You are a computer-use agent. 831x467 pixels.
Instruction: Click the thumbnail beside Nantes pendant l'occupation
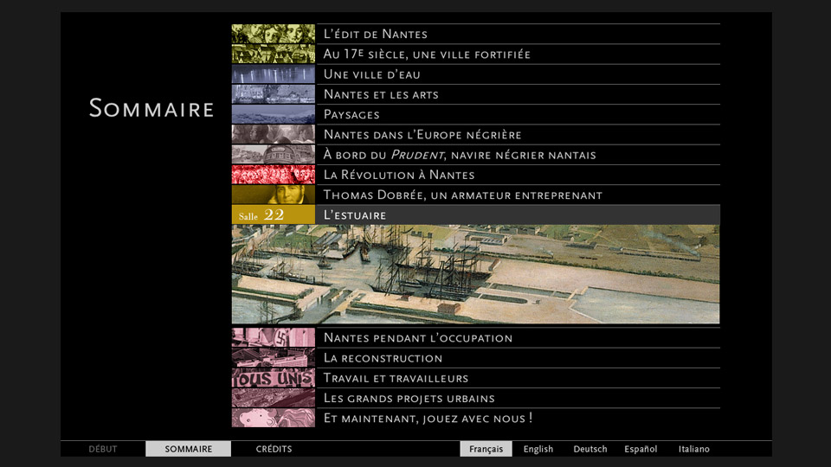[x=274, y=338]
